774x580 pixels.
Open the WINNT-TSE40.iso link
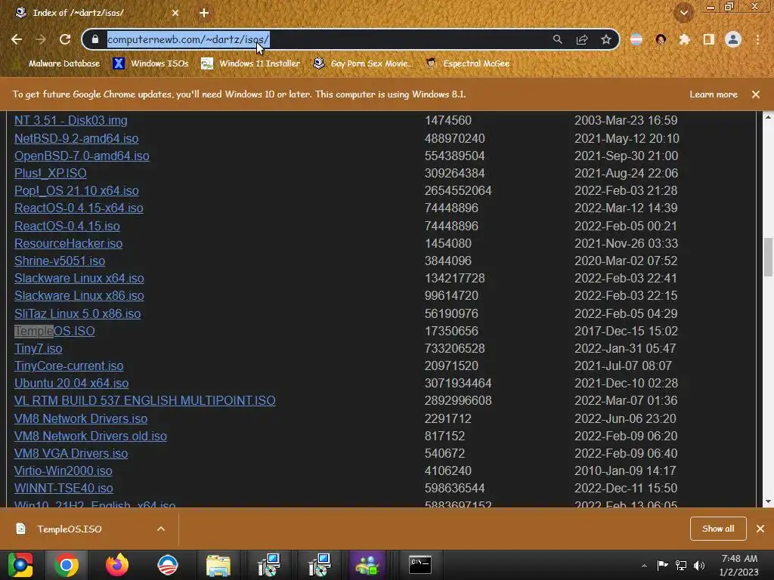tap(63, 489)
